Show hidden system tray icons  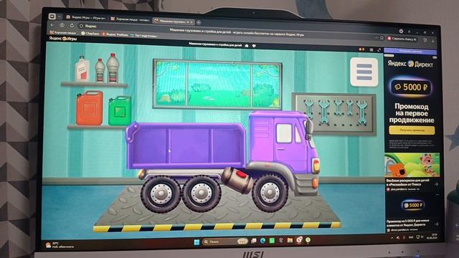point(392,238)
